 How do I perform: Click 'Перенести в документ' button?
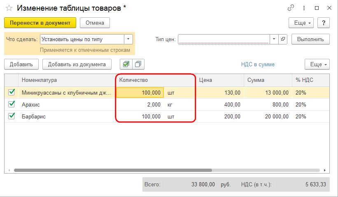(x=40, y=23)
